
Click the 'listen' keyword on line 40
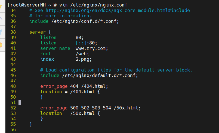point(48,43)
